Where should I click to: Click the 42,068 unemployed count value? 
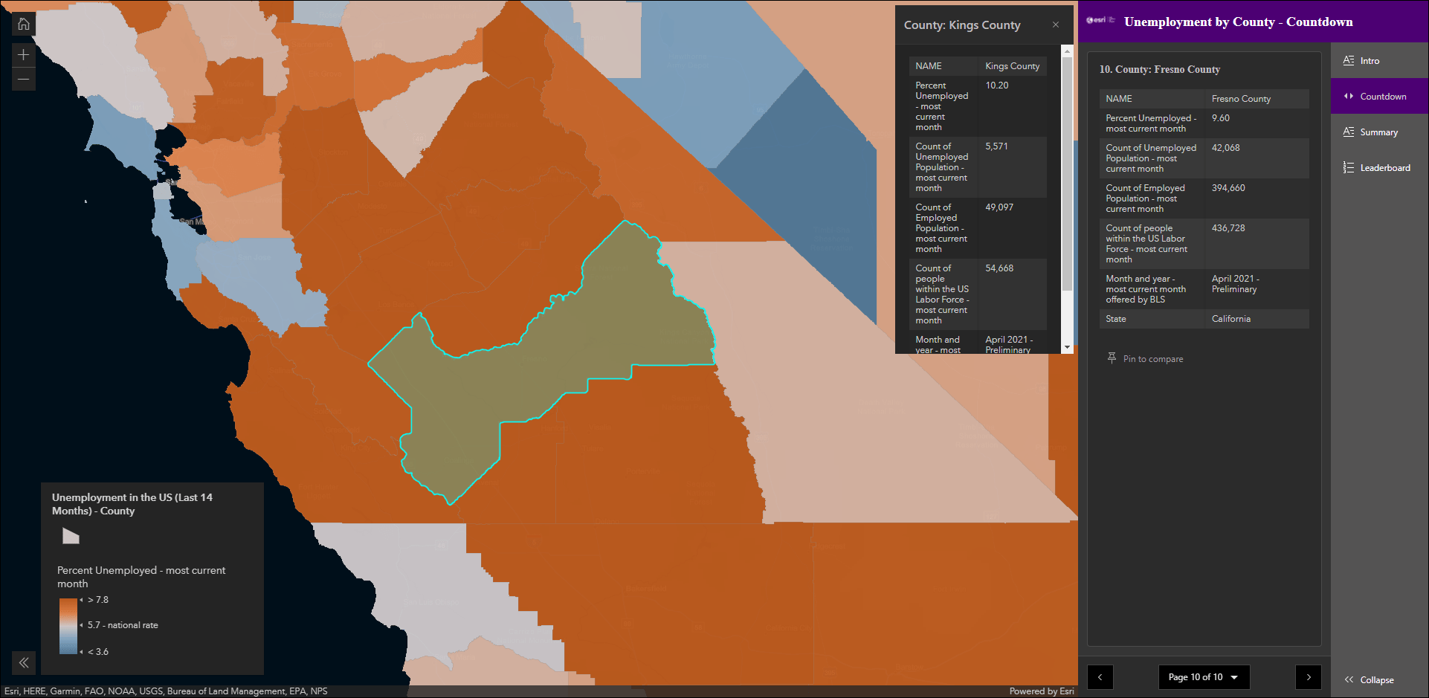point(1226,148)
